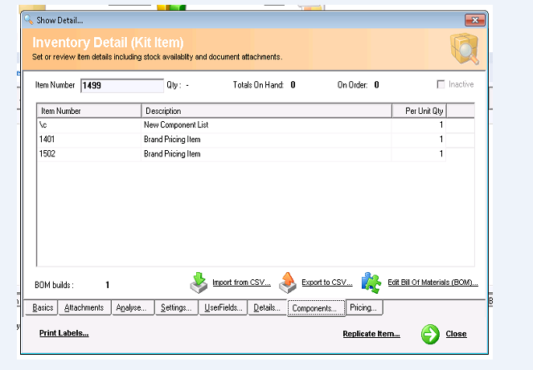This screenshot has width=533, height=370.
Task: Select item number 1401 cell
Action: pos(89,140)
